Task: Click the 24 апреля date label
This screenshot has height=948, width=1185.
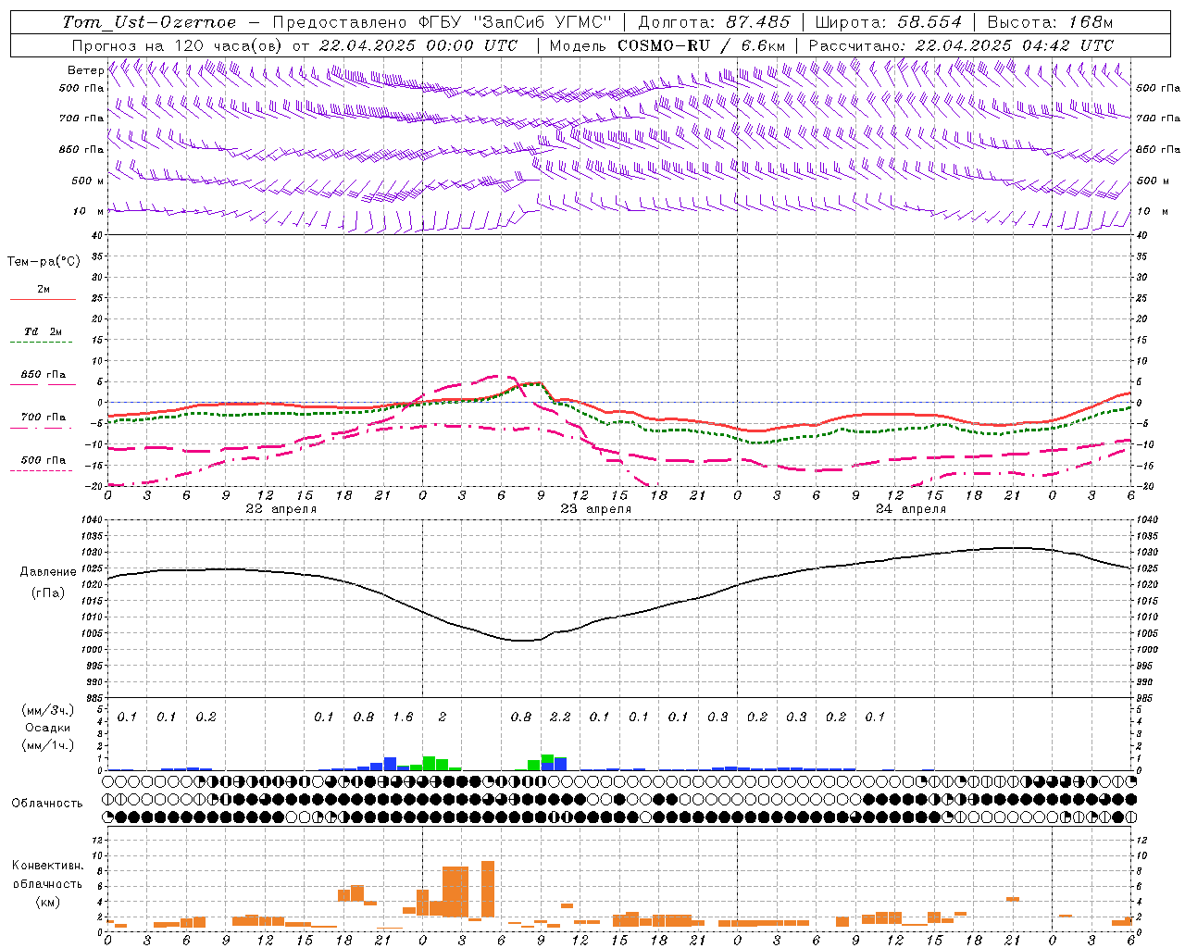Action: tap(911, 509)
